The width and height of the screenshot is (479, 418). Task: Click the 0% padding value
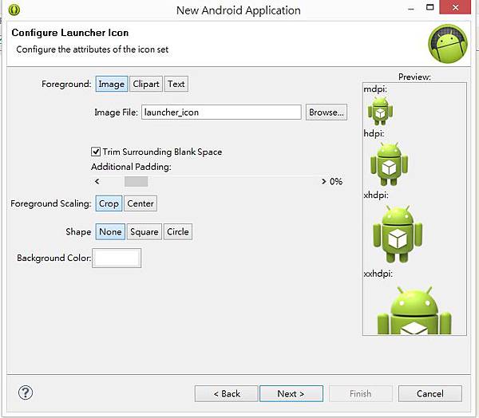tap(336, 182)
